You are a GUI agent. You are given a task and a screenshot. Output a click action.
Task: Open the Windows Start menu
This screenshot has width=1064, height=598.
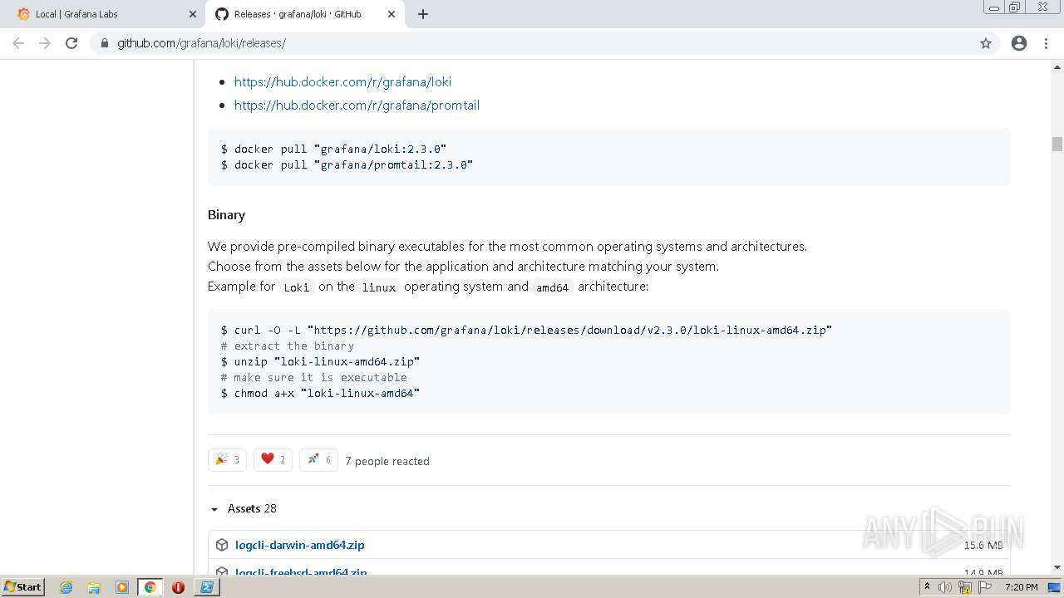click(x=23, y=586)
